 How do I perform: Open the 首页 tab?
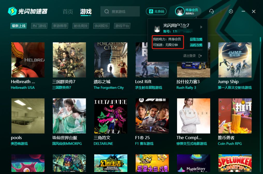(x=68, y=12)
